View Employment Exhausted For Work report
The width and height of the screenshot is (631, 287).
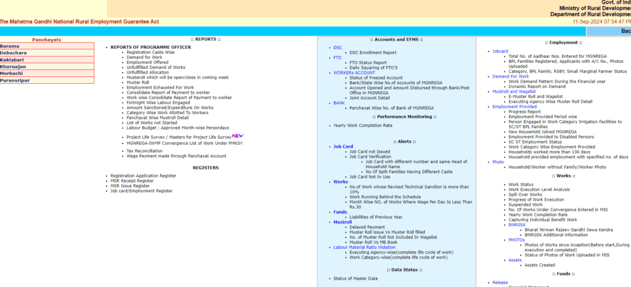point(160,87)
